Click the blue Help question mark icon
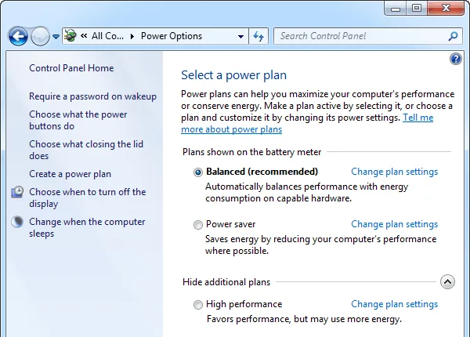Viewport: 470px width, 337px height. 456,60
